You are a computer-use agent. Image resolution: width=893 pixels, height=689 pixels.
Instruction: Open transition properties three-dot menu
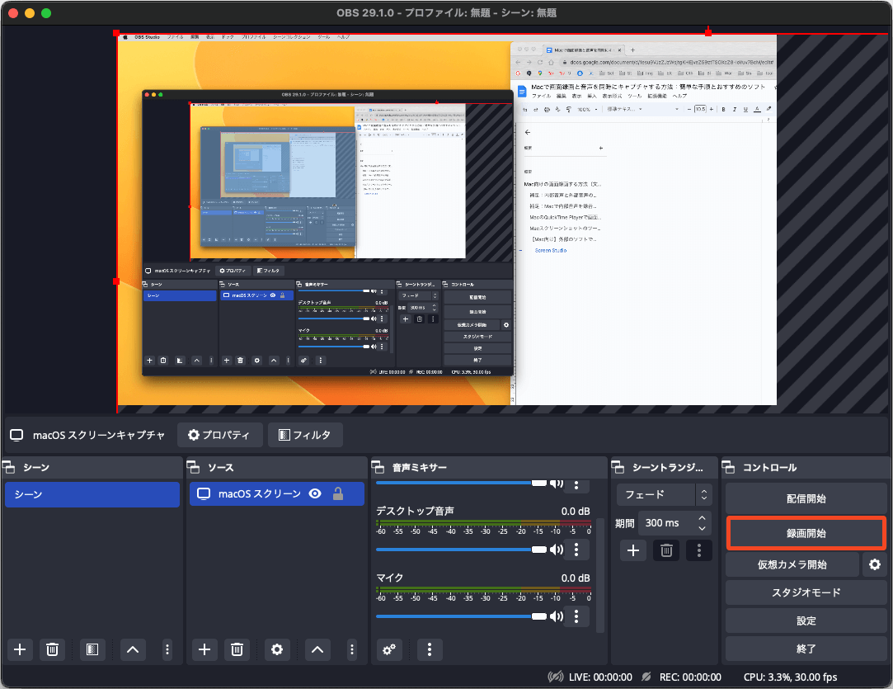(699, 550)
